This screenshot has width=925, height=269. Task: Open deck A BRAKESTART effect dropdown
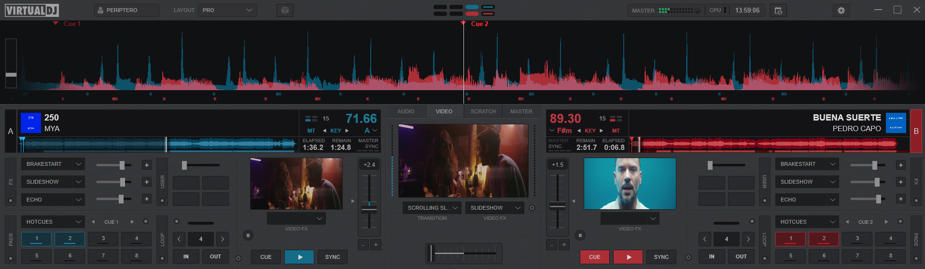53,164
